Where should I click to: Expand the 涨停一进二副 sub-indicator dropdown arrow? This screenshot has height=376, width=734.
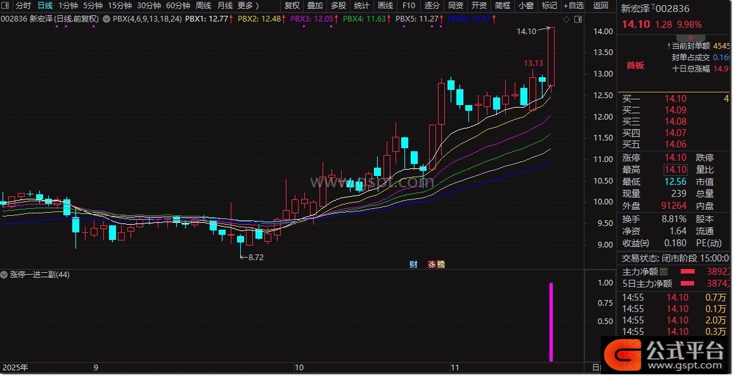coord(4,275)
